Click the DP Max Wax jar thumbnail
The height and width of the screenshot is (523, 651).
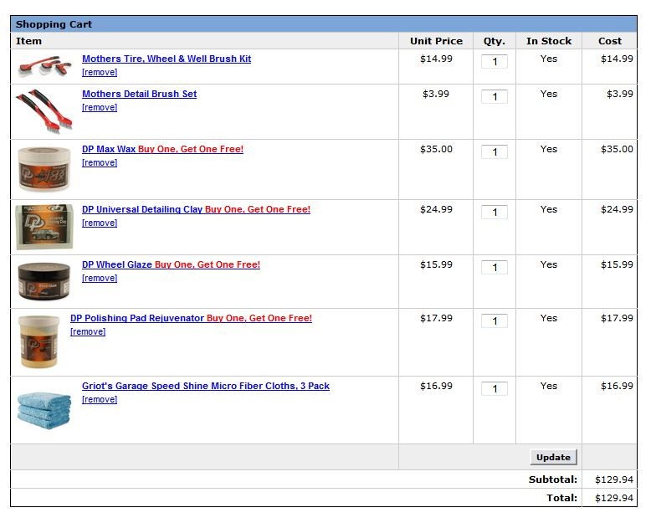click(x=44, y=169)
